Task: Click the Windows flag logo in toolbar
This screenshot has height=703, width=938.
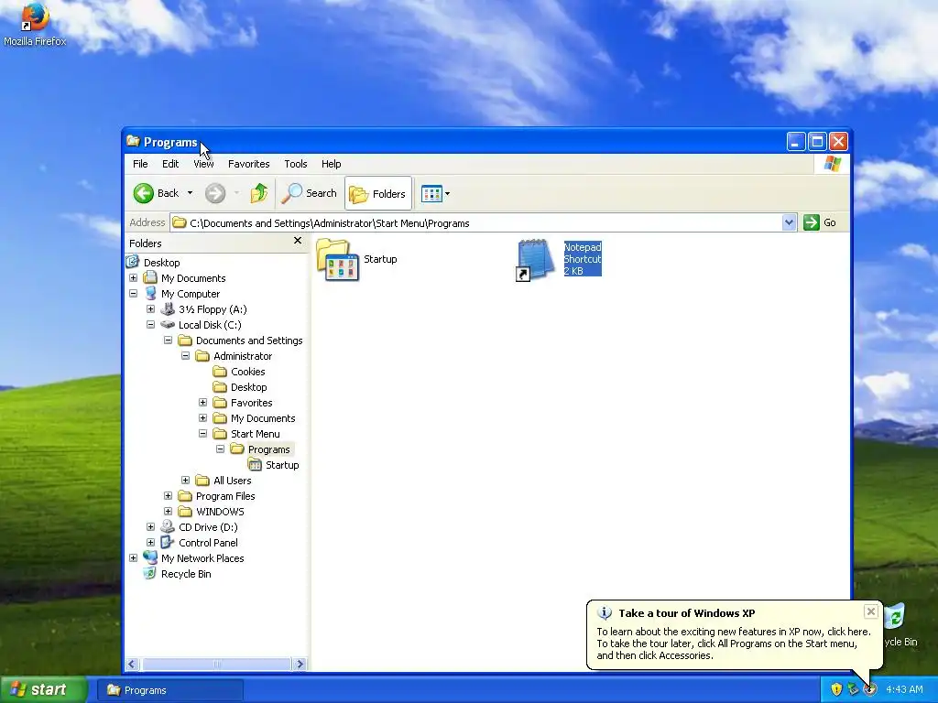Action: click(832, 164)
